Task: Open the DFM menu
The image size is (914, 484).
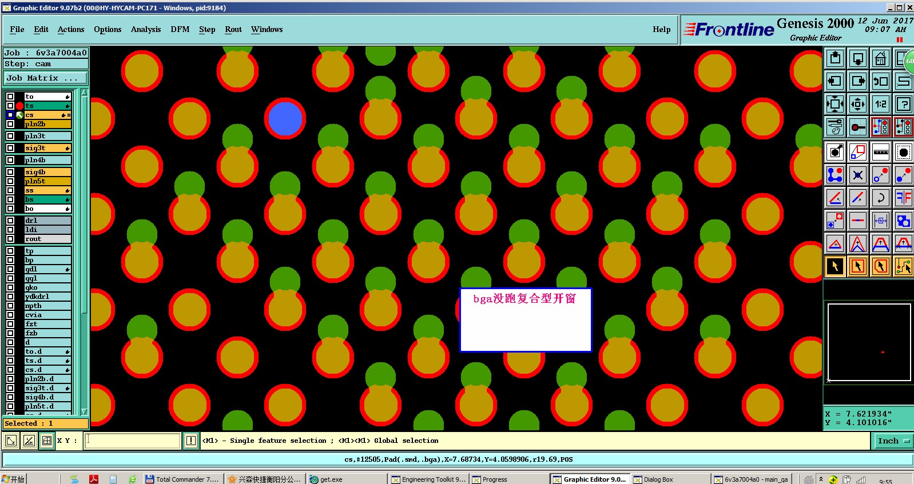Action: coord(180,29)
